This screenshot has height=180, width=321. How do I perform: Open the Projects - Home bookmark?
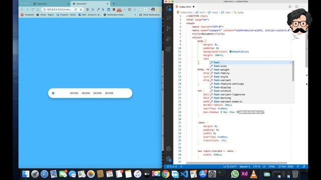(66, 15)
